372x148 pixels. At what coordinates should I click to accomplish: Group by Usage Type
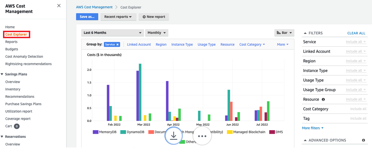[x=207, y=44]
